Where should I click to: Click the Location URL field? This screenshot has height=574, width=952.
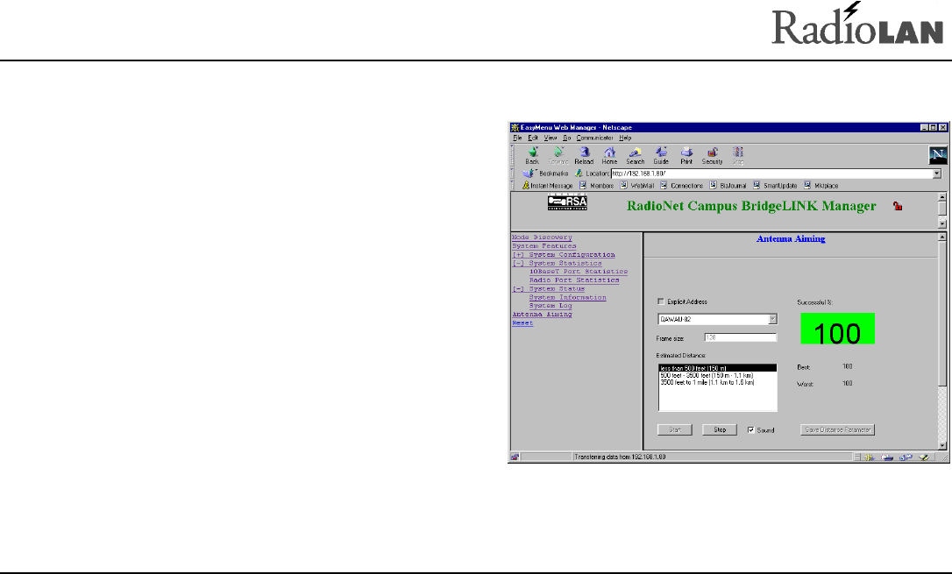pos(771,174)
